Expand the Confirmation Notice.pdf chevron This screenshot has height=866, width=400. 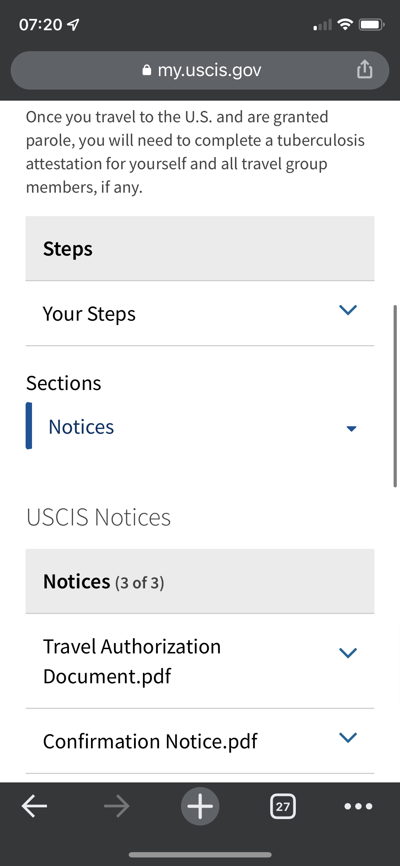(x=348, y=737)
